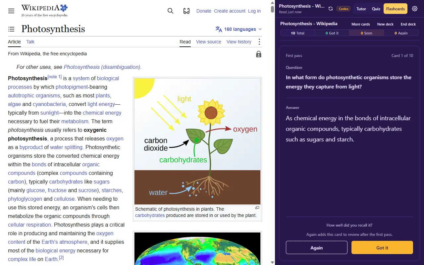
Task: Click the Donate link
Action: (x=204, y=11)
